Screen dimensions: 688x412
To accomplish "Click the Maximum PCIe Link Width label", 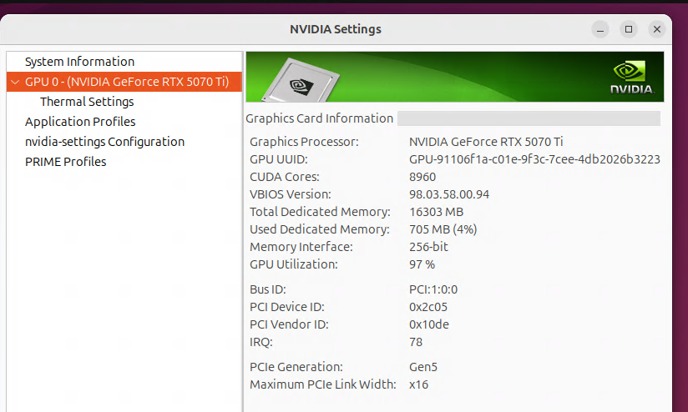I will 323,384.
